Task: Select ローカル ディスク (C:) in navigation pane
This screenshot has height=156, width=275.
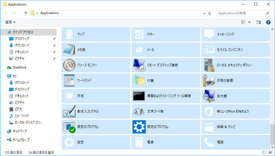Action: coord(27,122)
